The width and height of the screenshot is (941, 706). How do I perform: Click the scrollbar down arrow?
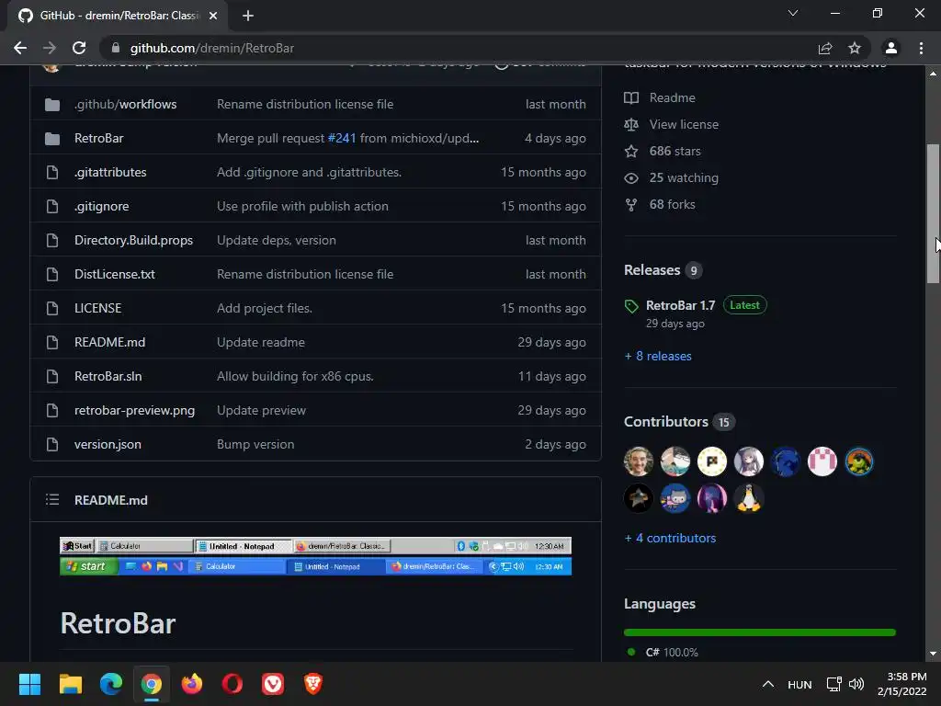pyautogui.click(x=933, y=654)
